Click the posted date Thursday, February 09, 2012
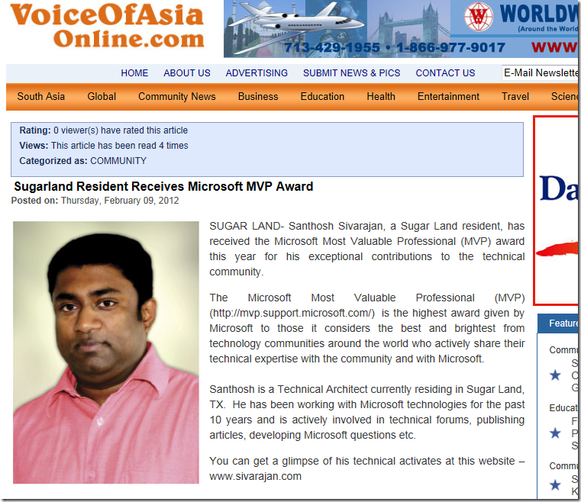 (x=120, y=201)
